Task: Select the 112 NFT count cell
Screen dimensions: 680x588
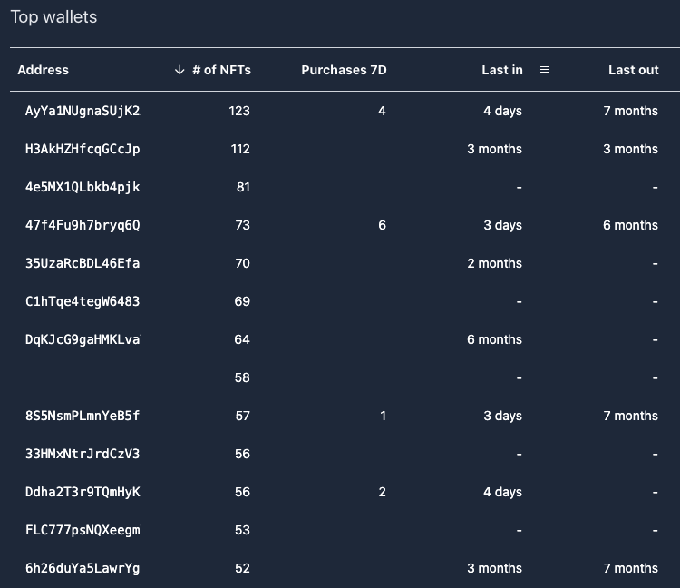Action: pyautogui.click(x=240, y=150)
